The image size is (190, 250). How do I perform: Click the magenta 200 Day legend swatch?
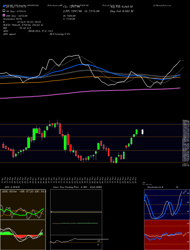pos(4,15)
